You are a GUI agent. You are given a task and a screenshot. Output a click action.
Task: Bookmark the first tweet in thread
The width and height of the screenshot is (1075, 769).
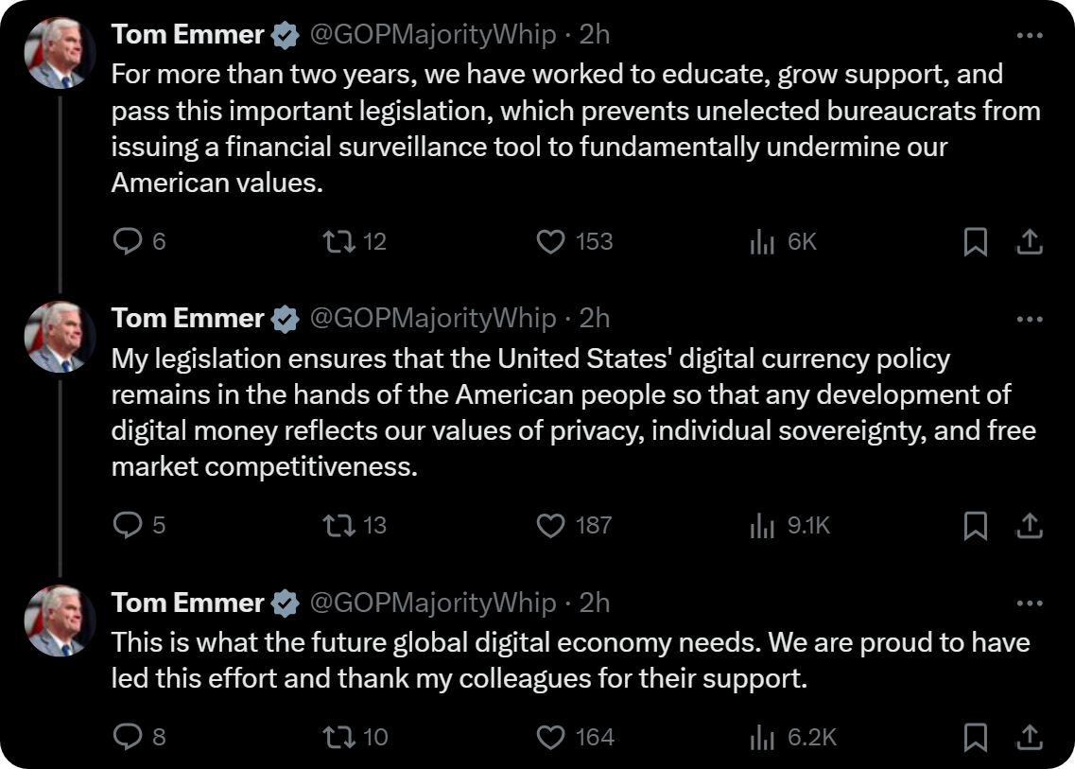[x=975, y=242]
